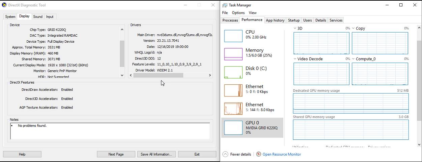Viewport: 422px width, 162px height.
Task: Open the Video Decode graph dropdown
Action: pyautogui.click(x=295, y=59)
